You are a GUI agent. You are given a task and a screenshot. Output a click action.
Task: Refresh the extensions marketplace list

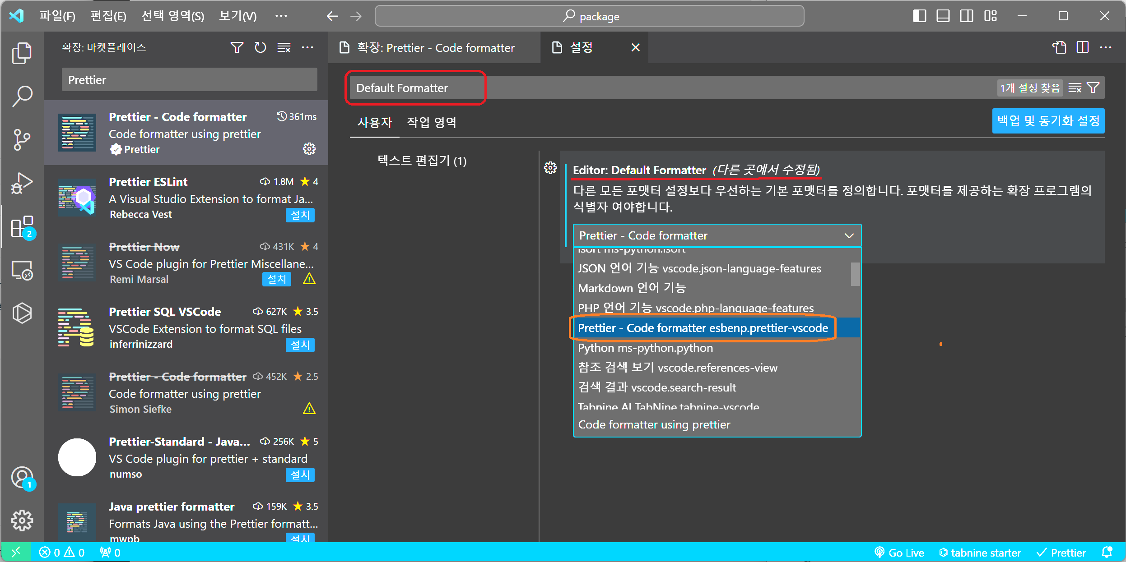pos(260,47)
